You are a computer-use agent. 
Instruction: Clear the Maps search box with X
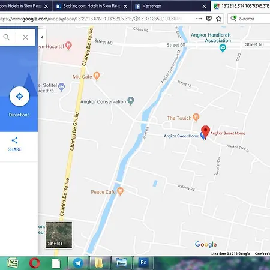(25, 37)
